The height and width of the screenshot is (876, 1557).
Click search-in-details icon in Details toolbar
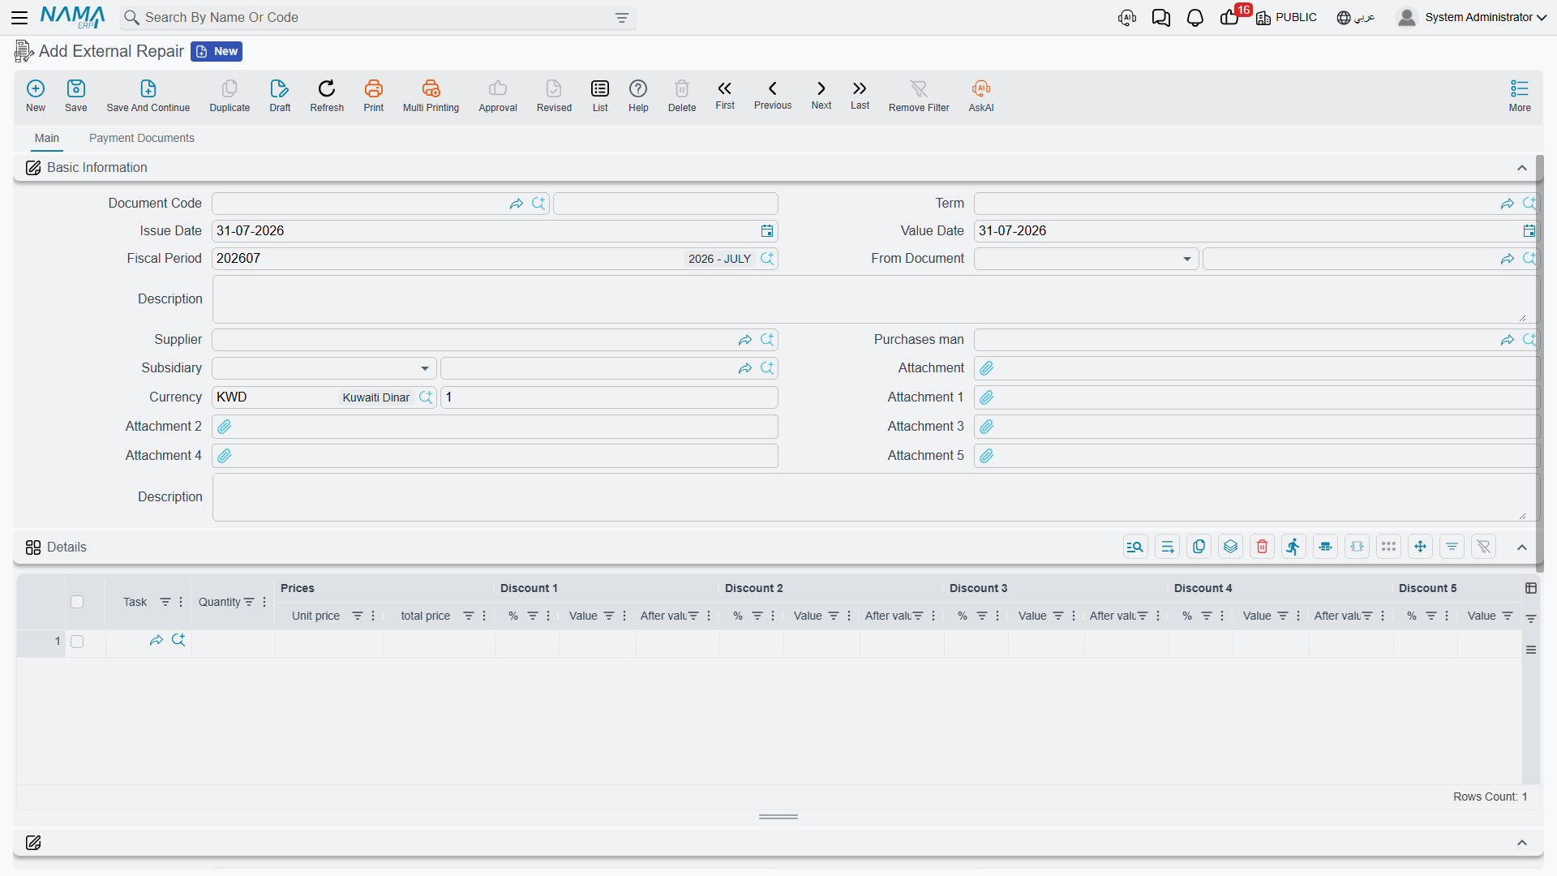coord(1136,547)
